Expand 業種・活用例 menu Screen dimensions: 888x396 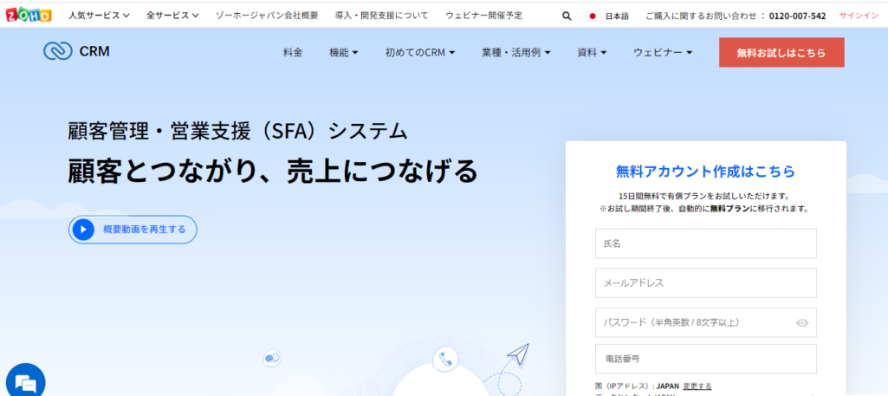click(x=516, y=53)
